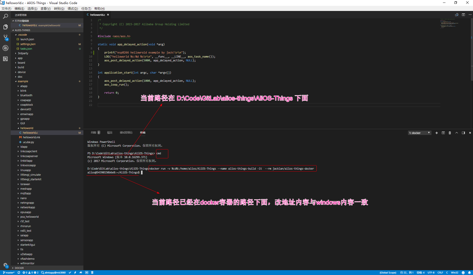
Task: Kill the terminal with the trash icon
Action: [450, 133]
